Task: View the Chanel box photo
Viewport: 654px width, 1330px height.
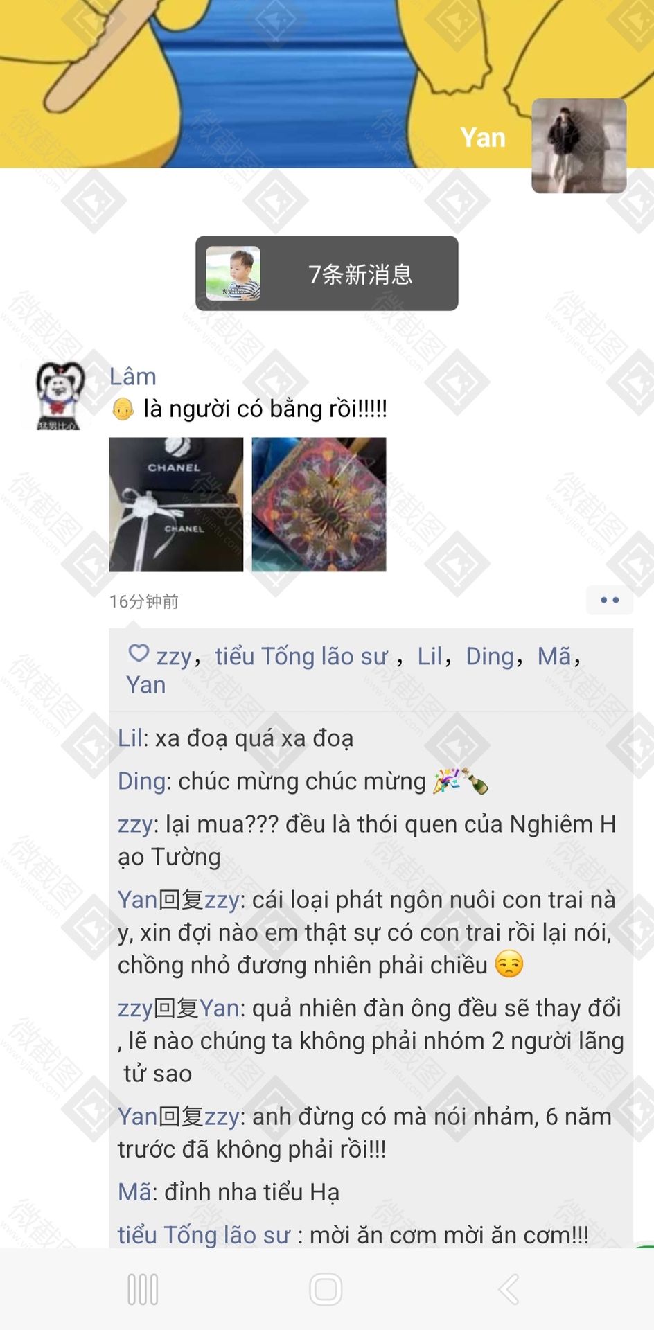Action: click(176, 504)
